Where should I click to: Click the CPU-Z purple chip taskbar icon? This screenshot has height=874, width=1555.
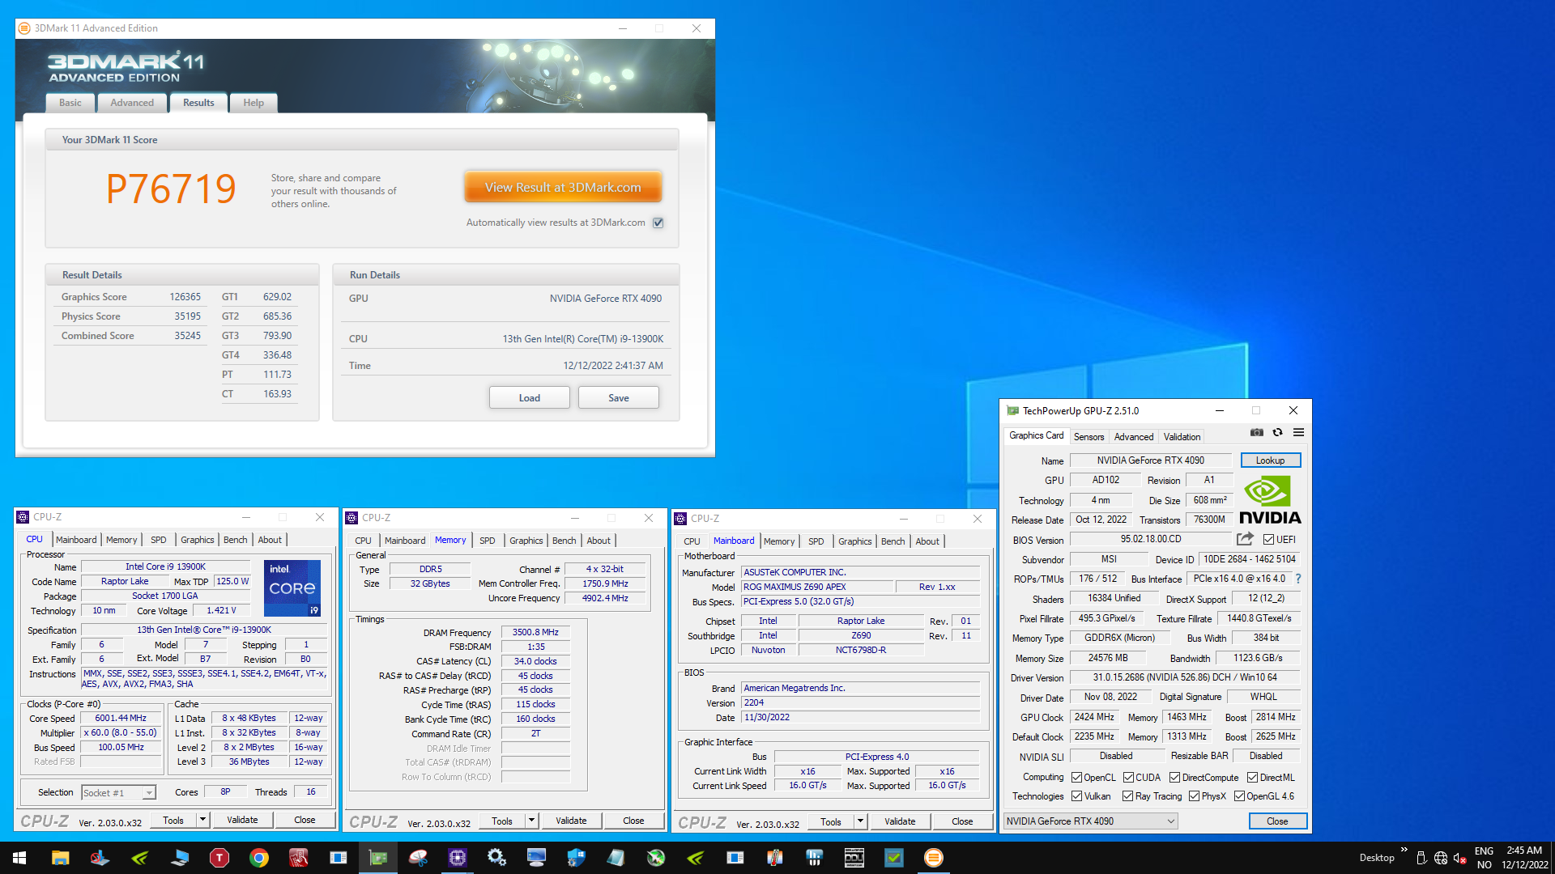[458, 858]
